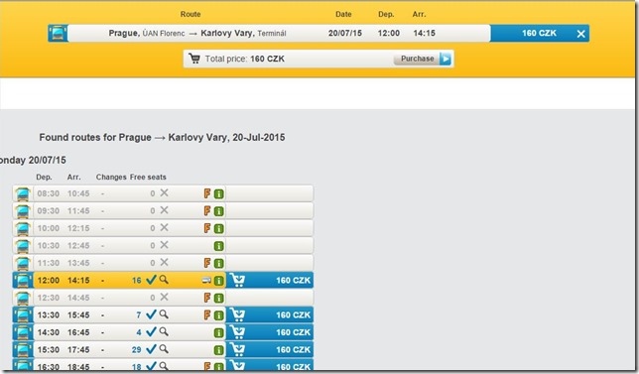Click the orange F icon on 08:30 row
Viewport: 639px width, 374px height.
207,193
